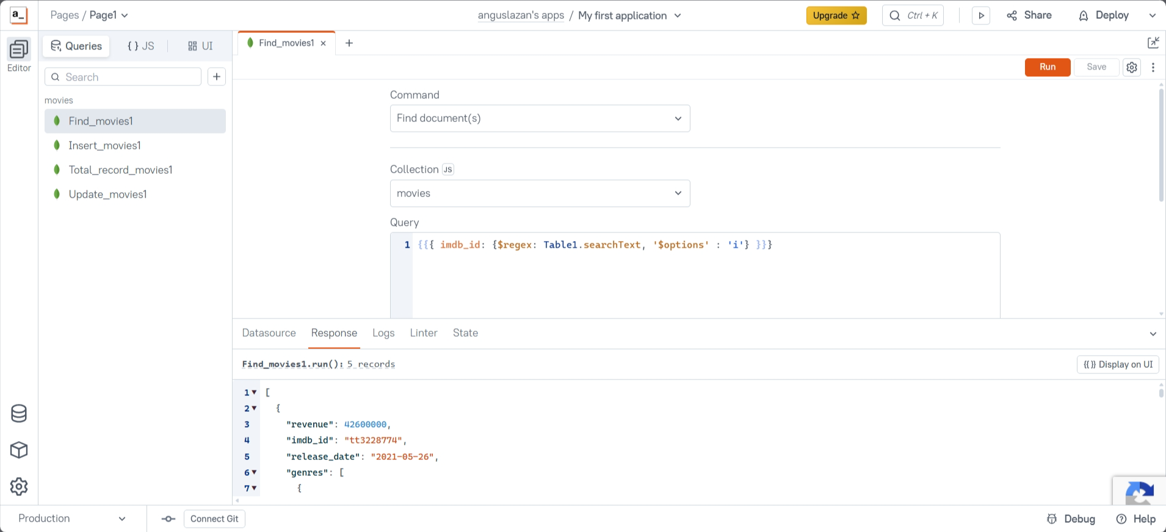Click the Deploy button

[1104, 16]
